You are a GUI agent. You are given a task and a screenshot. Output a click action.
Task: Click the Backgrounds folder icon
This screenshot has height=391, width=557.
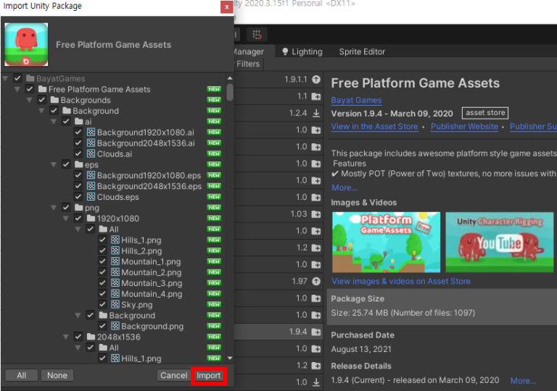pyautogui.click(x=54, y=100)
